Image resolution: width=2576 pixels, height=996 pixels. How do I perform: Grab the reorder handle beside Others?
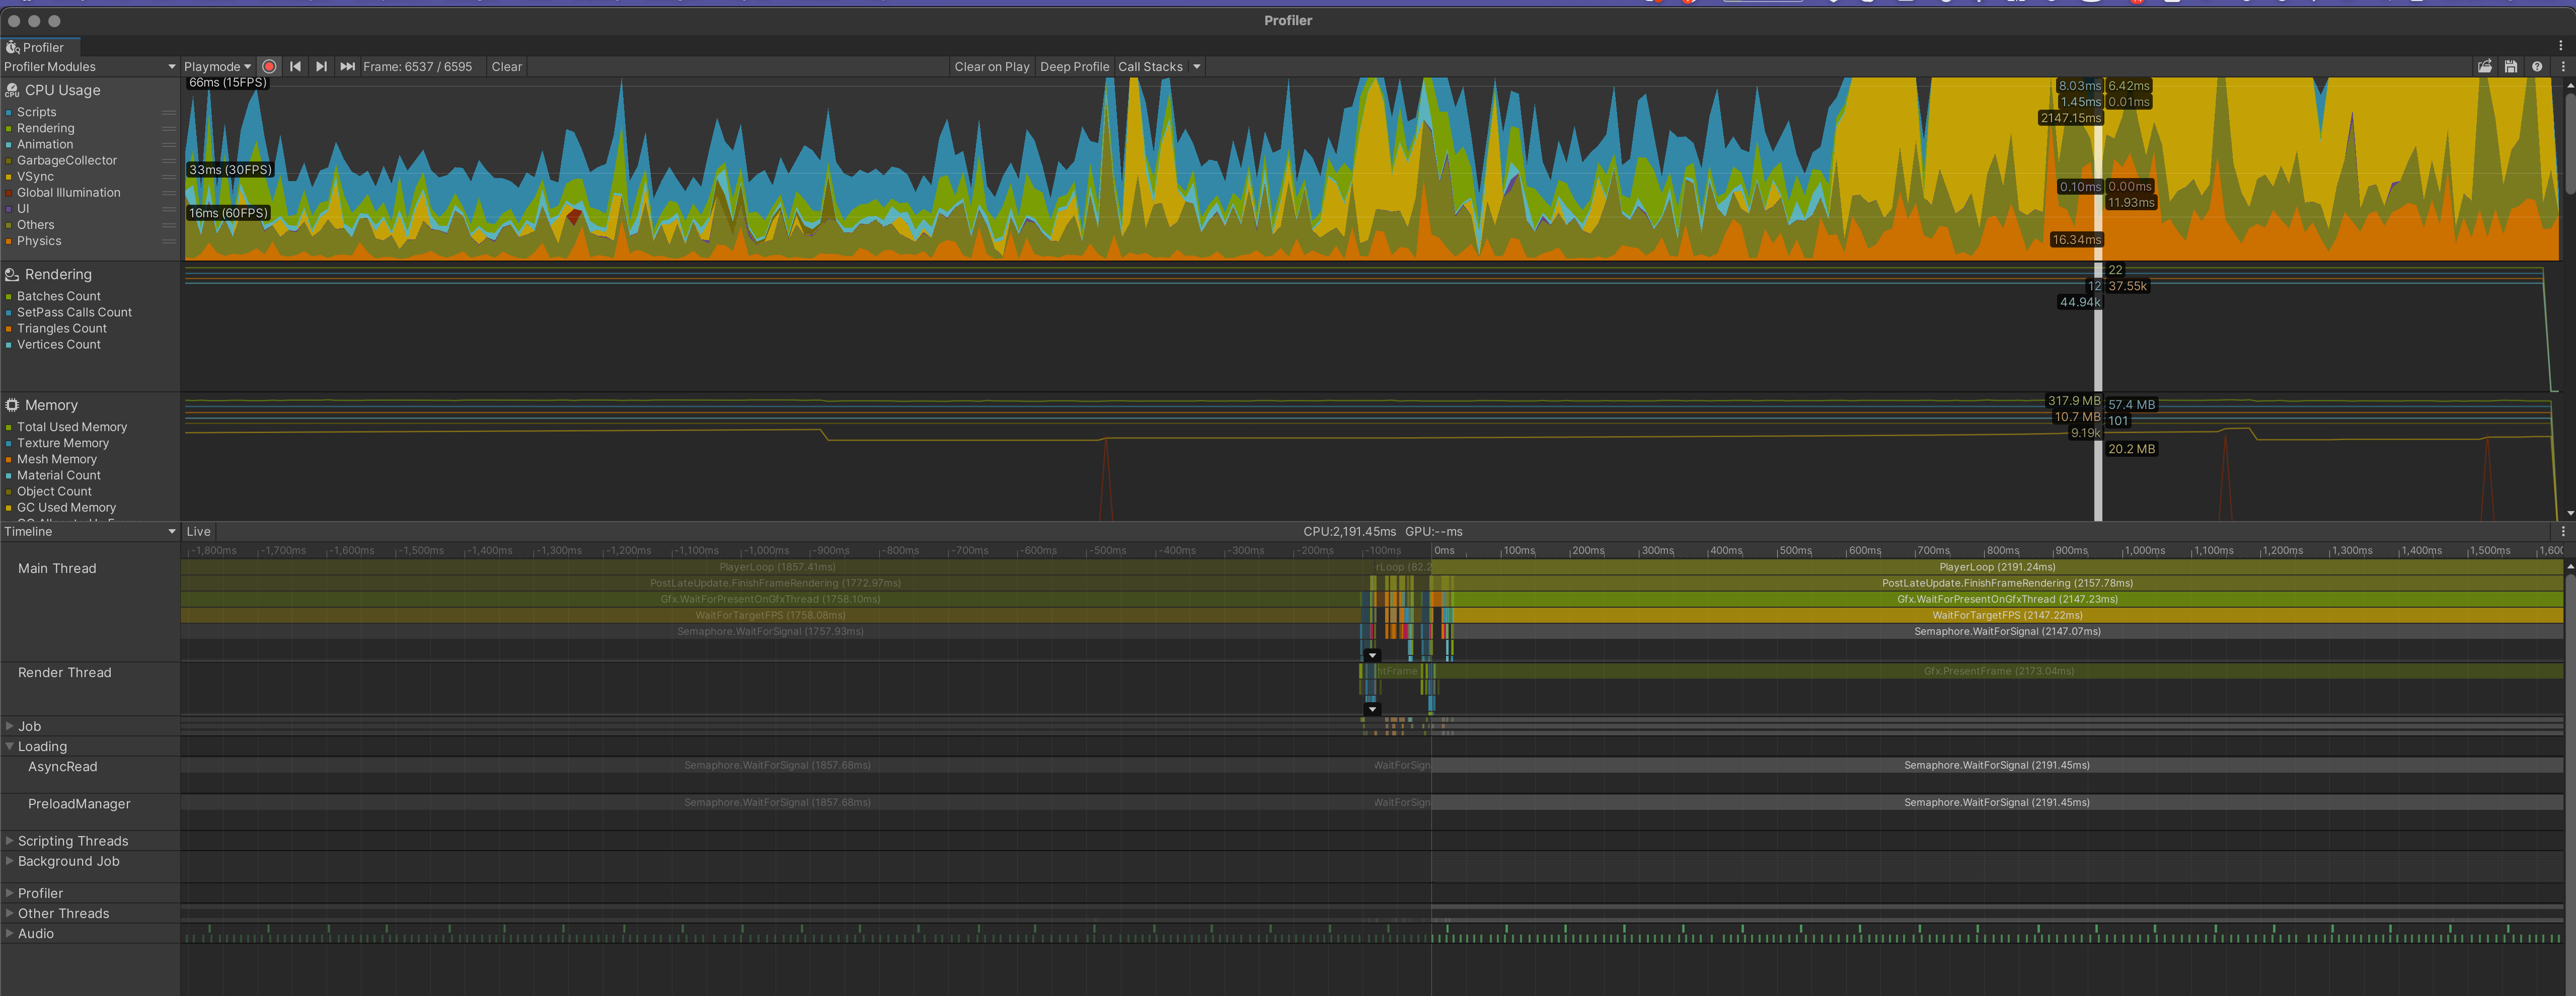click(x=169, y=225)
